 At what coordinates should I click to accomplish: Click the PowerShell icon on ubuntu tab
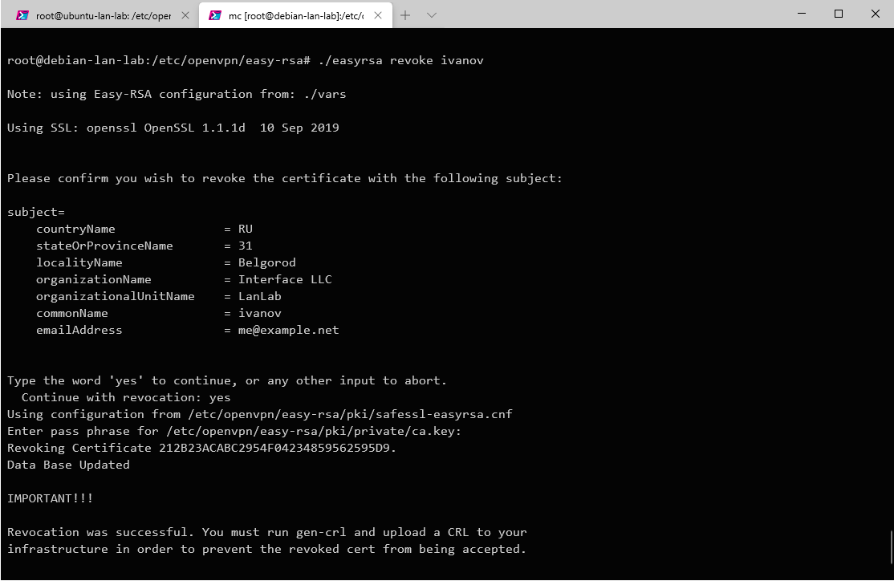(22, 15)
